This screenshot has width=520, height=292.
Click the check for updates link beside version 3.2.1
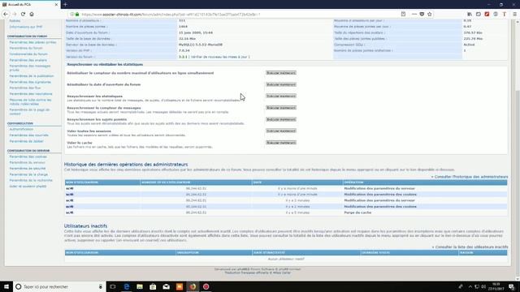click(x=220, y=57)
